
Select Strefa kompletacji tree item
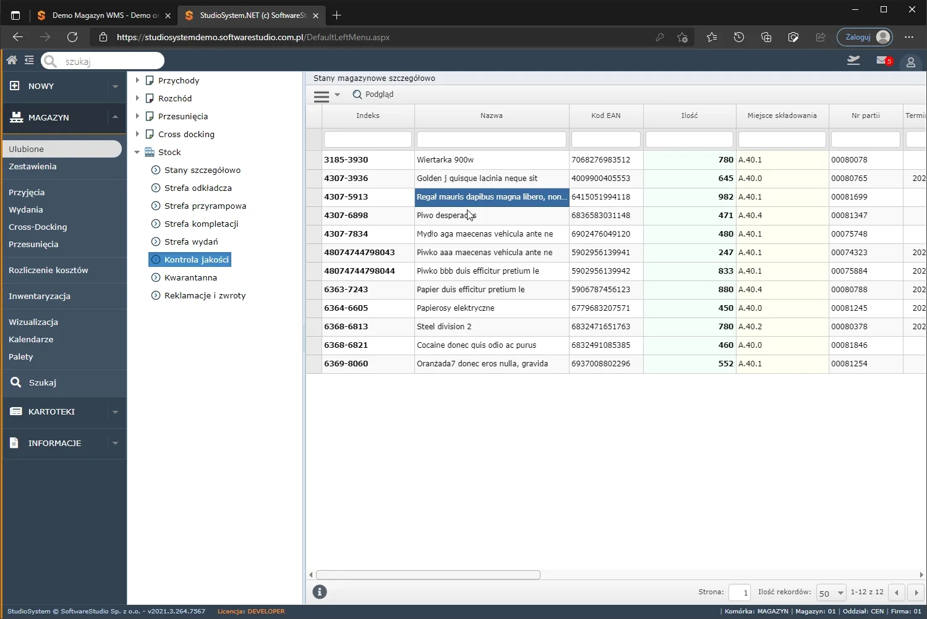click(201, 224)
